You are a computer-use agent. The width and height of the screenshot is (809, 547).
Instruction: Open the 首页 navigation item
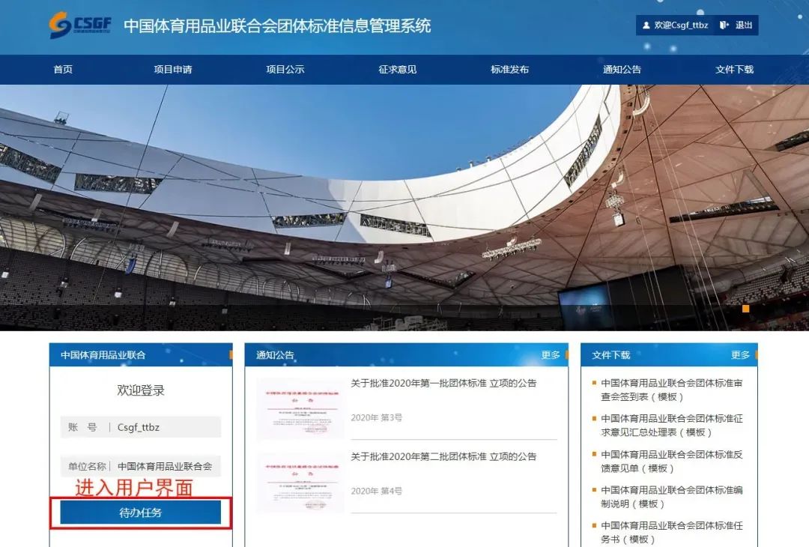63,69
